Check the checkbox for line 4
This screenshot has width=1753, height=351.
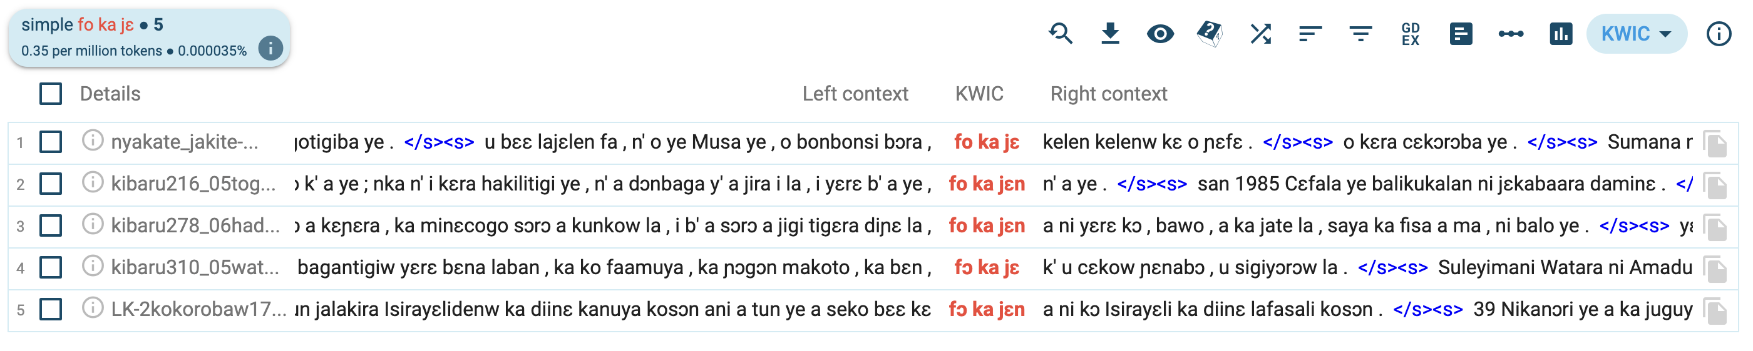(x=50, y=267)
